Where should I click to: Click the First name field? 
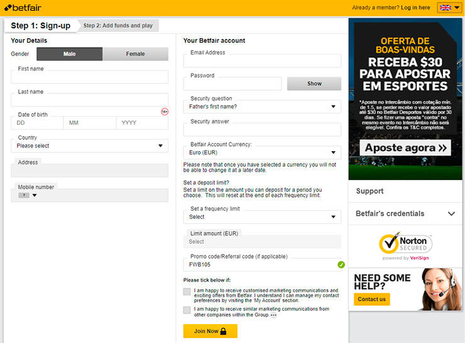tap(90, 77)
